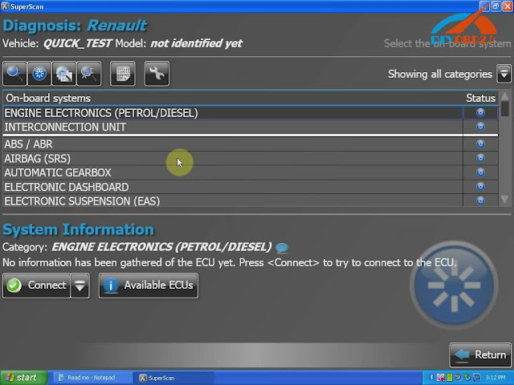Click the green battery tray icon
The image size is (514, 385).
coord(450,378)
